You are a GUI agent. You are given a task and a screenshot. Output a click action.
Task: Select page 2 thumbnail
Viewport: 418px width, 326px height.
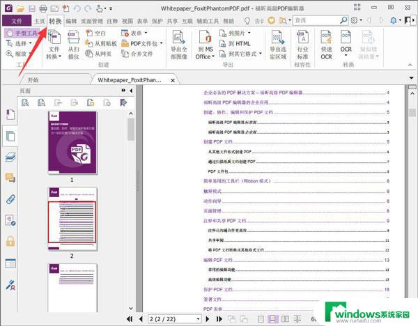(72, 219)
